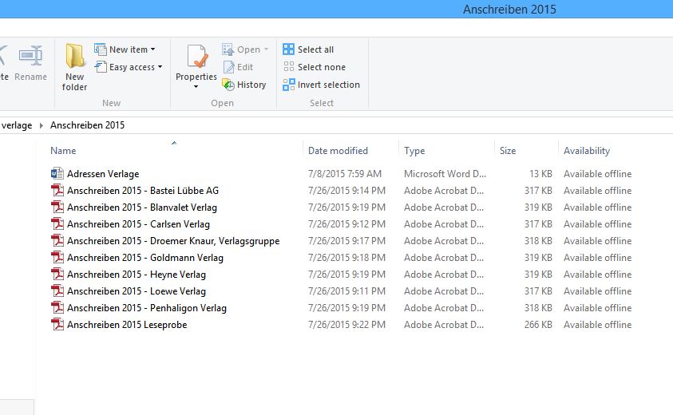Image resolution: width=673 pixels, height=415 pixels.
Task: Open the Properties dropdown arrow
Action: [x=196, y=86]
